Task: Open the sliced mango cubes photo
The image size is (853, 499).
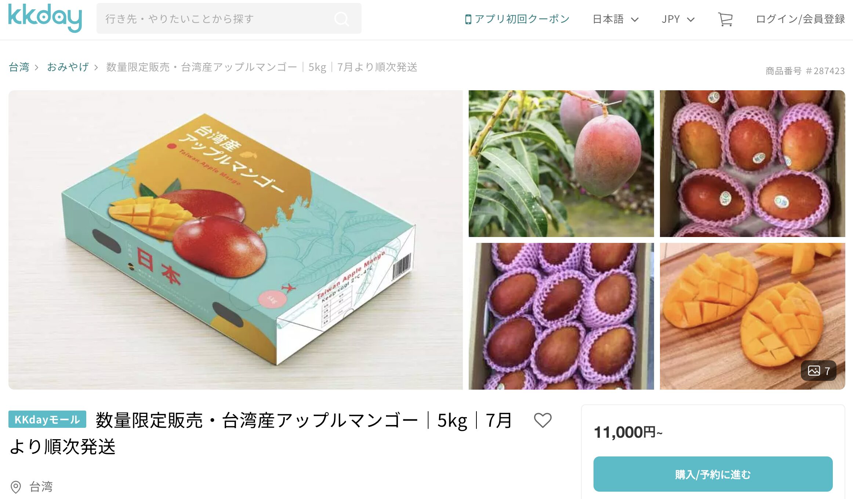Action: (x=752, y=316)
